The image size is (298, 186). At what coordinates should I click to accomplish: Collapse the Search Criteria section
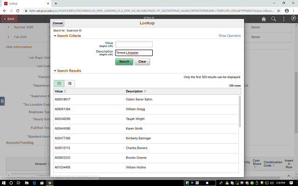click(55, 36)
